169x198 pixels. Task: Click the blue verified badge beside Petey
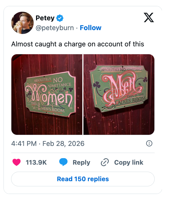tap(60, 18)
